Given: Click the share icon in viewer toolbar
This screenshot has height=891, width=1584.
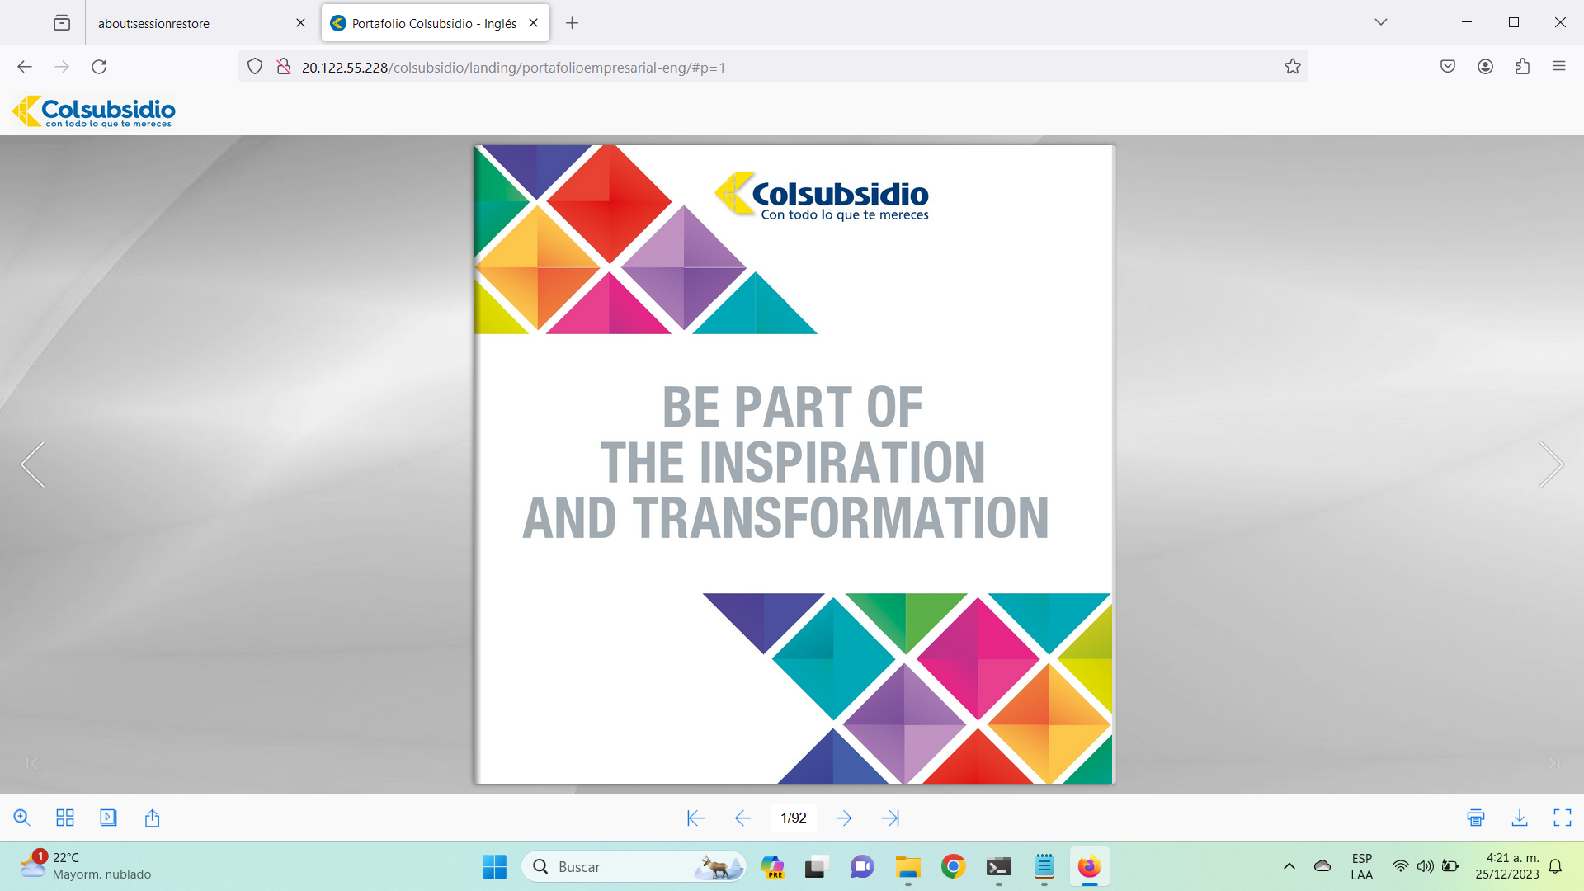Looking at the screenshot, I should click(x=152, y=818).
